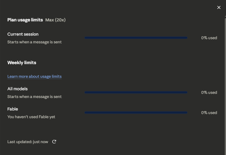Close the usage limits dialog

219,7
